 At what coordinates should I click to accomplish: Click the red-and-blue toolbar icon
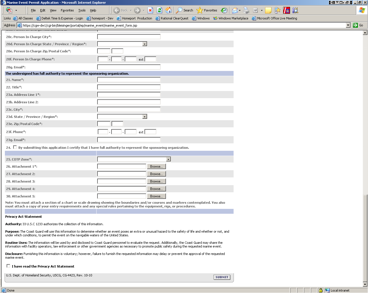287,10
